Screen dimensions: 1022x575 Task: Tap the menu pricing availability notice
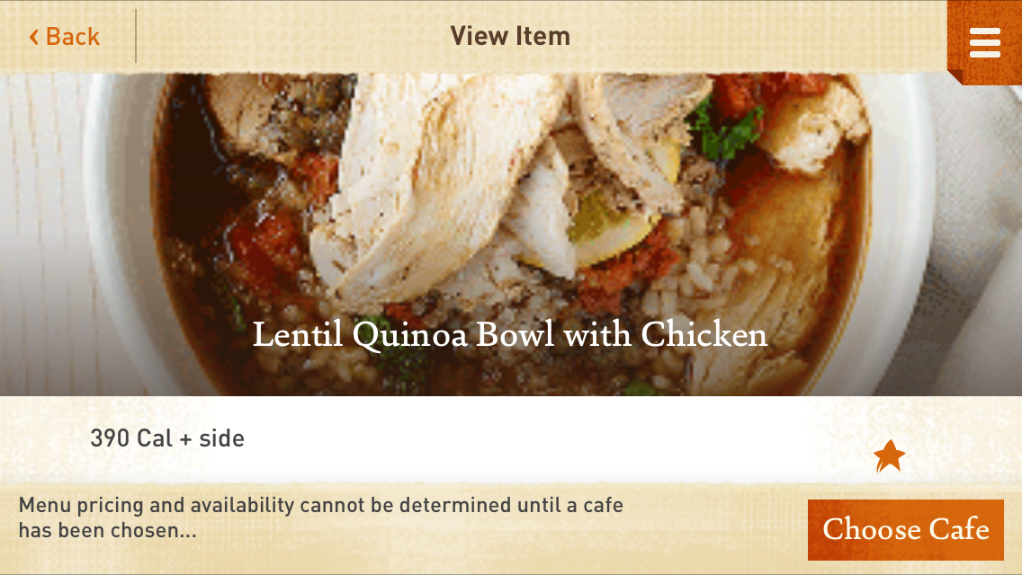320,517
